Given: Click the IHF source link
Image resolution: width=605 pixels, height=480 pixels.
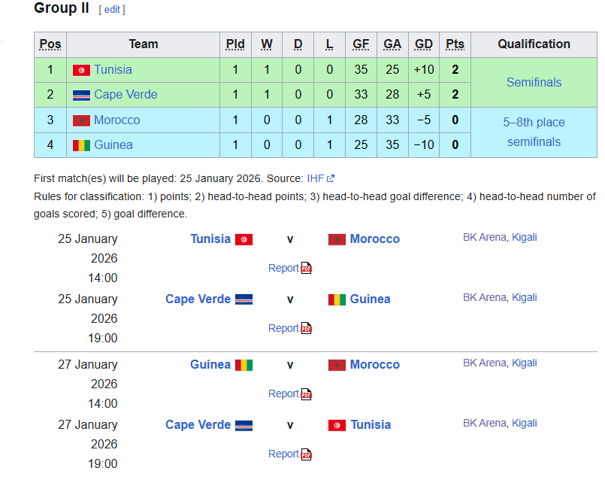Looking at the screenshot, I should point(315,178).
